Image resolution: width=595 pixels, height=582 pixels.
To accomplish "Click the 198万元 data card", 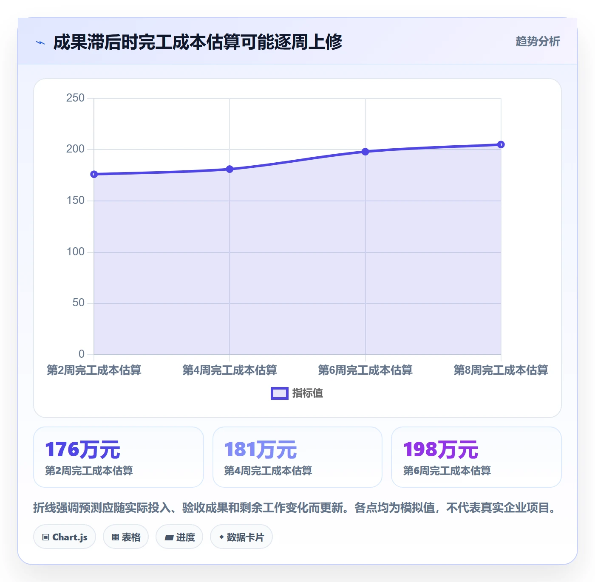I will point(476,457).
